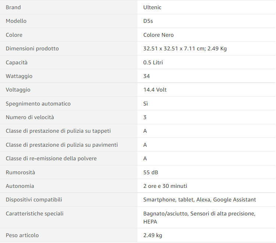Click the Wattaggio label
Image resolution: width=276 pixels, height=243 pixels.
pos(19,76)
